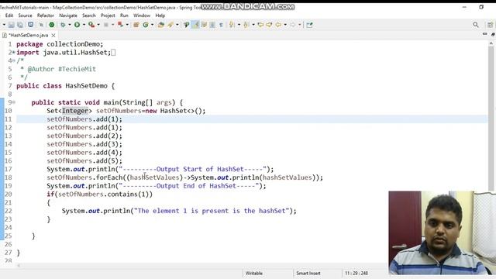Click the magnifier Quick Access search icon
The width and height of the screenshot is (496, 279).
[476, 25]
